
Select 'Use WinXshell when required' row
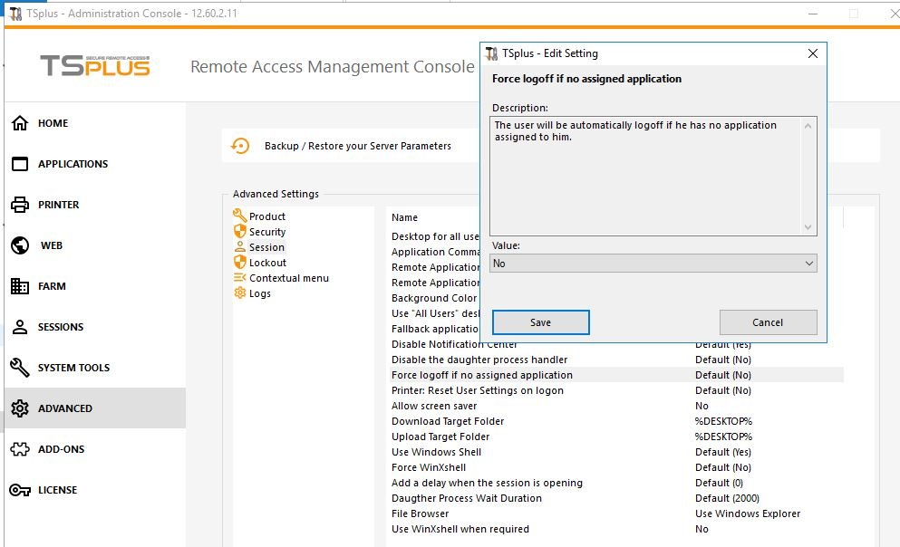(x=617, y=529)
